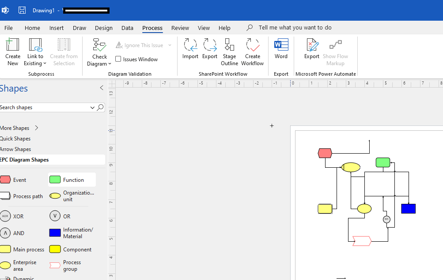Click the pink Process group shape on canvas
This screenshot has width=443, height=280.
click(362, 241)
